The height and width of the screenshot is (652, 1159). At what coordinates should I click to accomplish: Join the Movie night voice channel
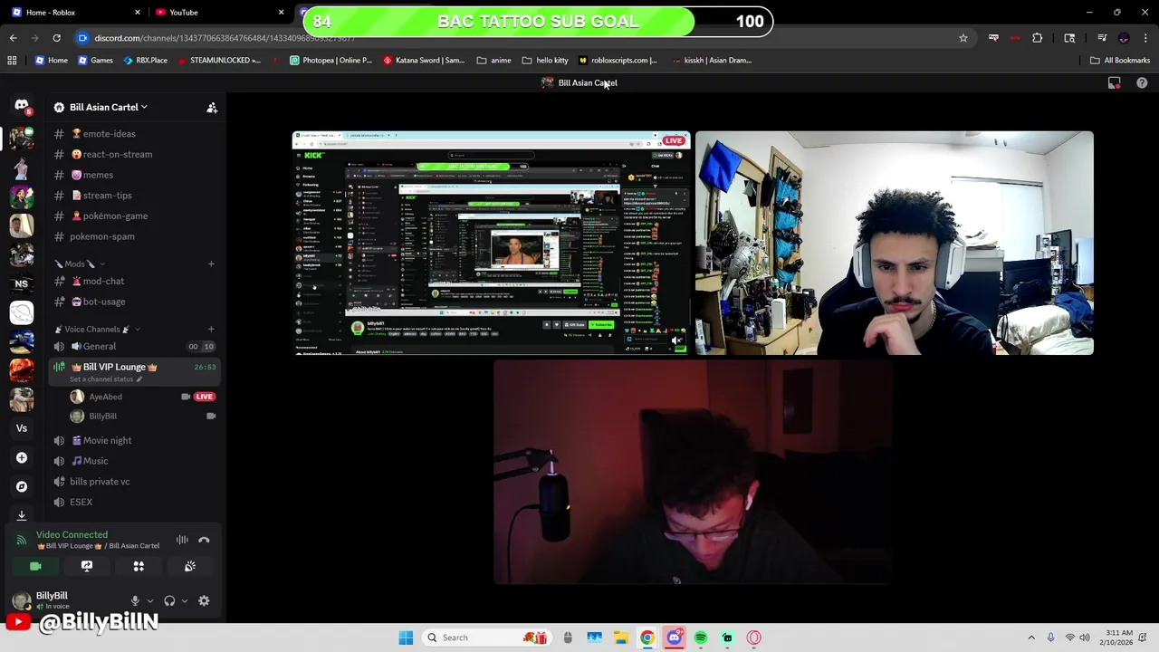point(134,440)
